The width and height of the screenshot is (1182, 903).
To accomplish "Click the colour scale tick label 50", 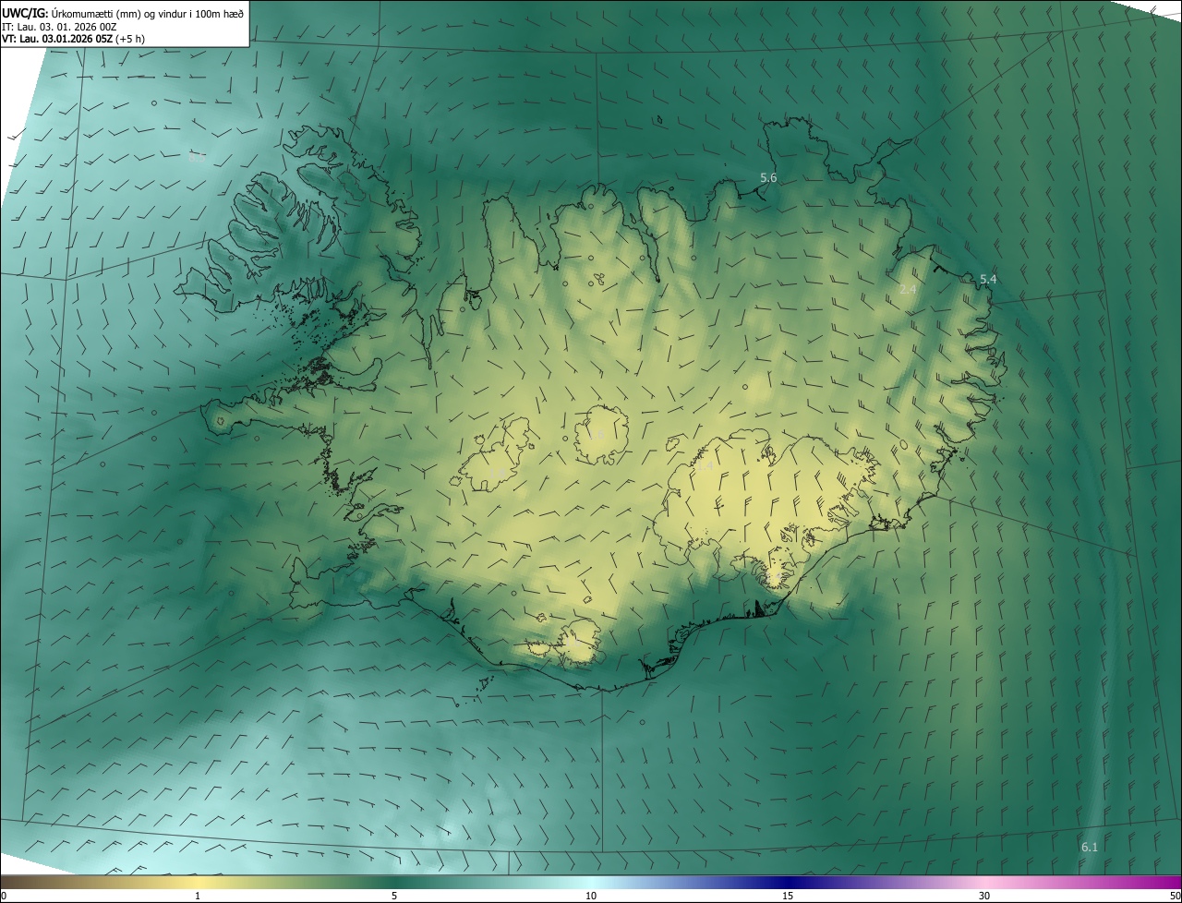I will tap(1174, 897).
